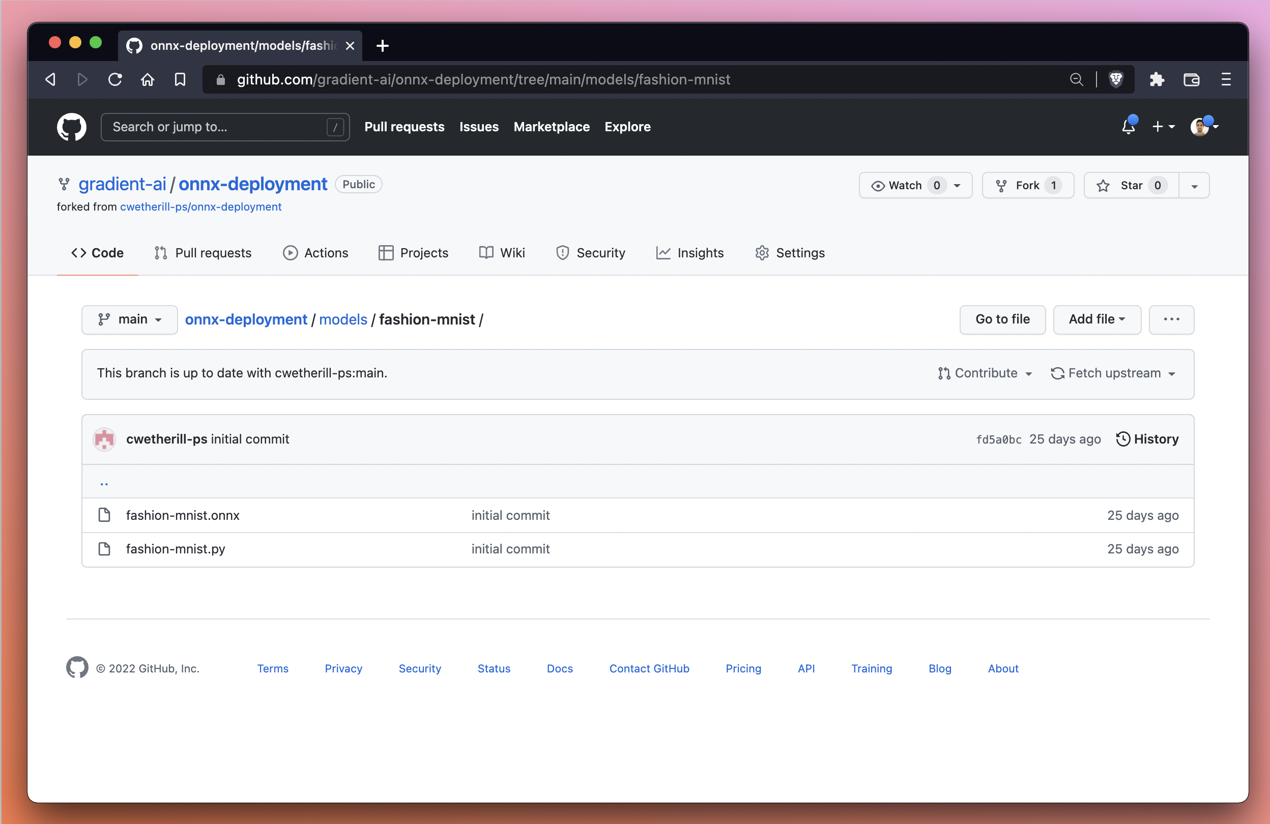Screen dimensions: 1270x824
Task: Open the three-dots more options button
Action: tap(1171, 319)
